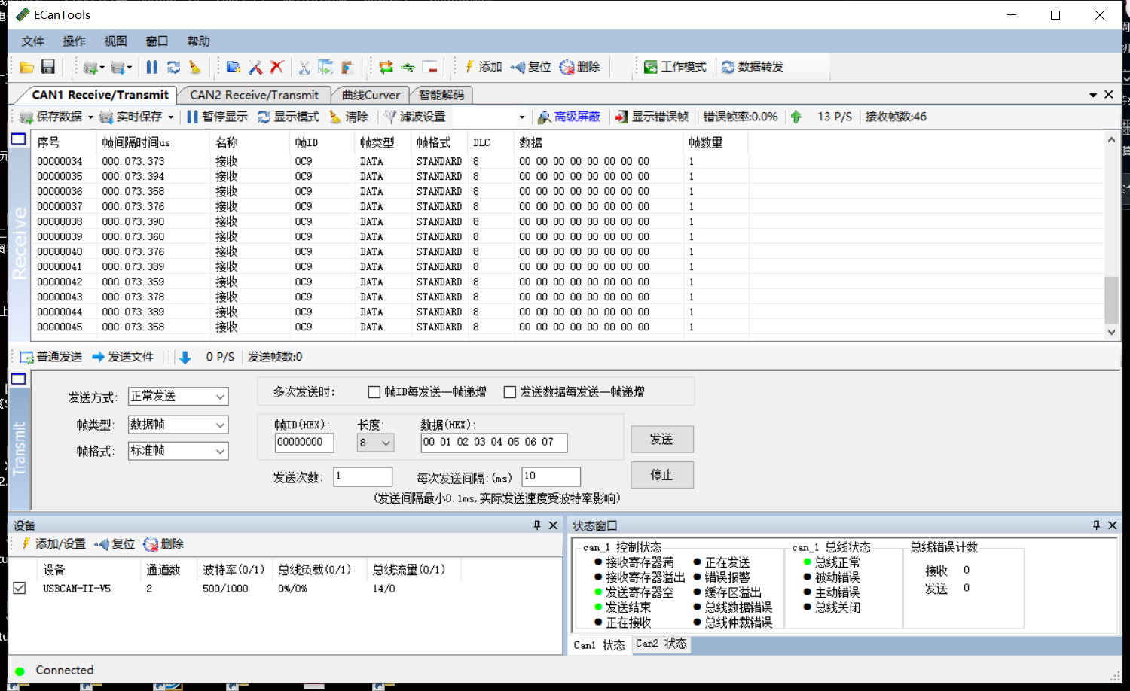The image size is (1130, 691).
Task: Expand the 保存数据 dropdown arrow
Action: 90,117
